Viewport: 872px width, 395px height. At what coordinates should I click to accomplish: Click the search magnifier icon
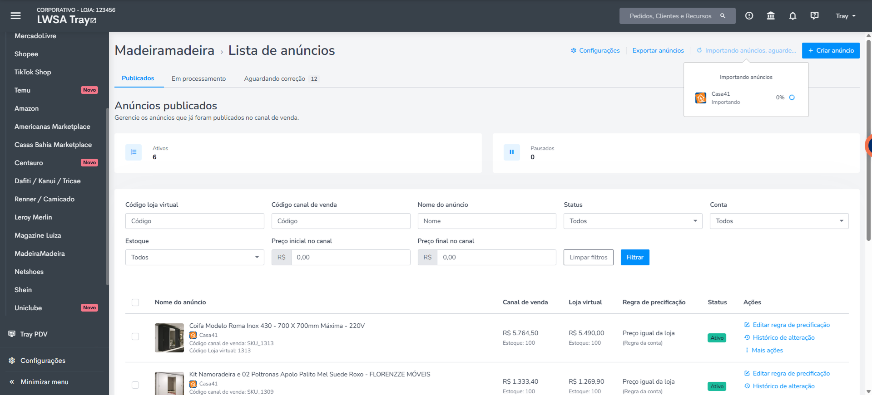(723, 16)
